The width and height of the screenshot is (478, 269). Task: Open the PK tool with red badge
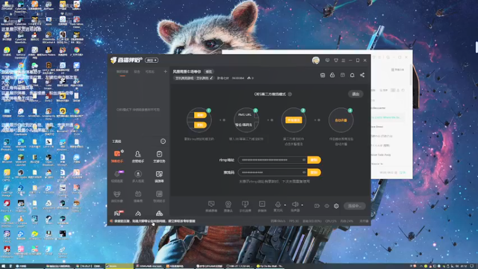[118, 213]
